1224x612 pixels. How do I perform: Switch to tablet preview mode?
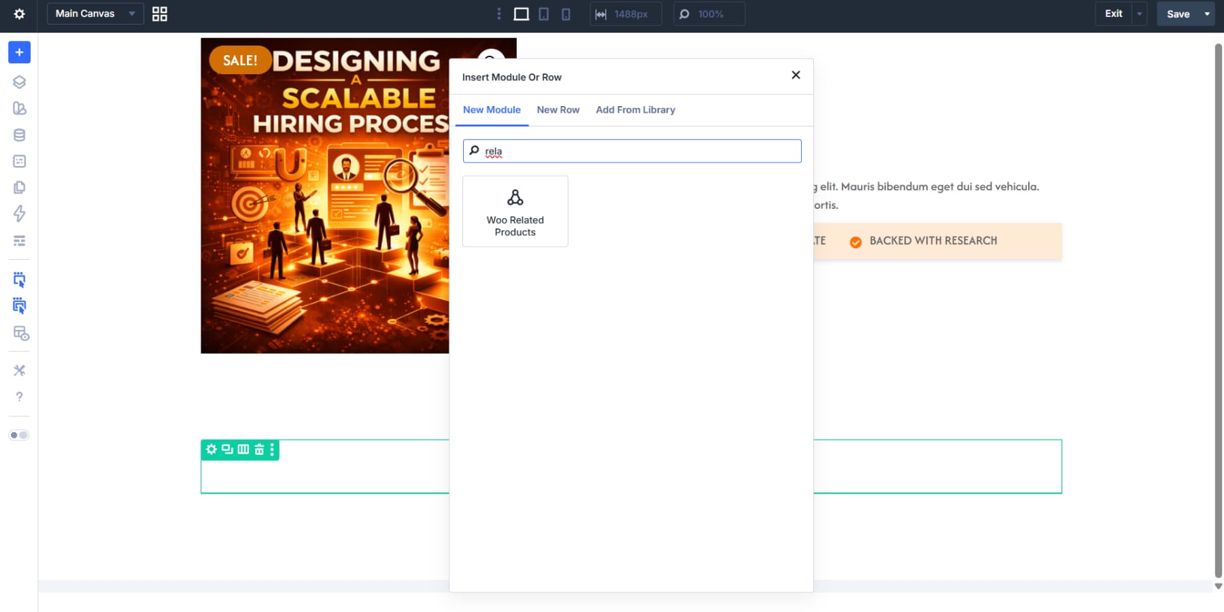pyautogui.click(x=544, y=14)
